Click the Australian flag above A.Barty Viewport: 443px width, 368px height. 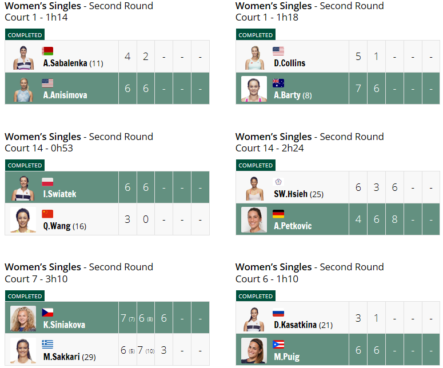click(x=278, y=83)
